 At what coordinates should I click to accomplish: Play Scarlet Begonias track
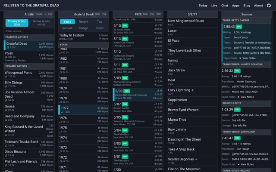tap(192, 161)
